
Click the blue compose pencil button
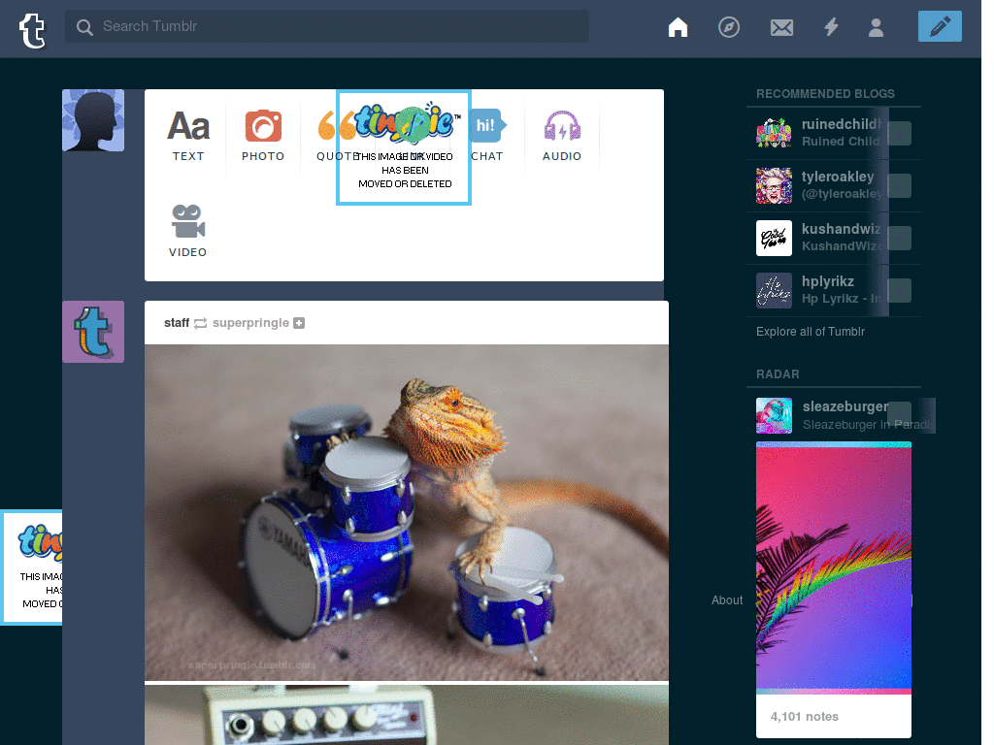[940, 26]
